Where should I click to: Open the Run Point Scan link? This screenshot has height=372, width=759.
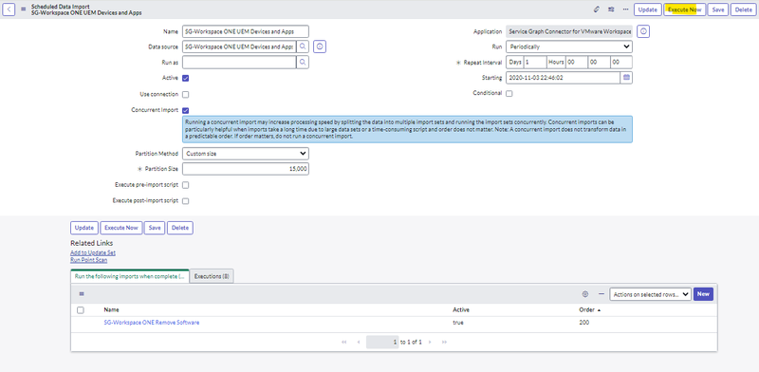(88, 260)
